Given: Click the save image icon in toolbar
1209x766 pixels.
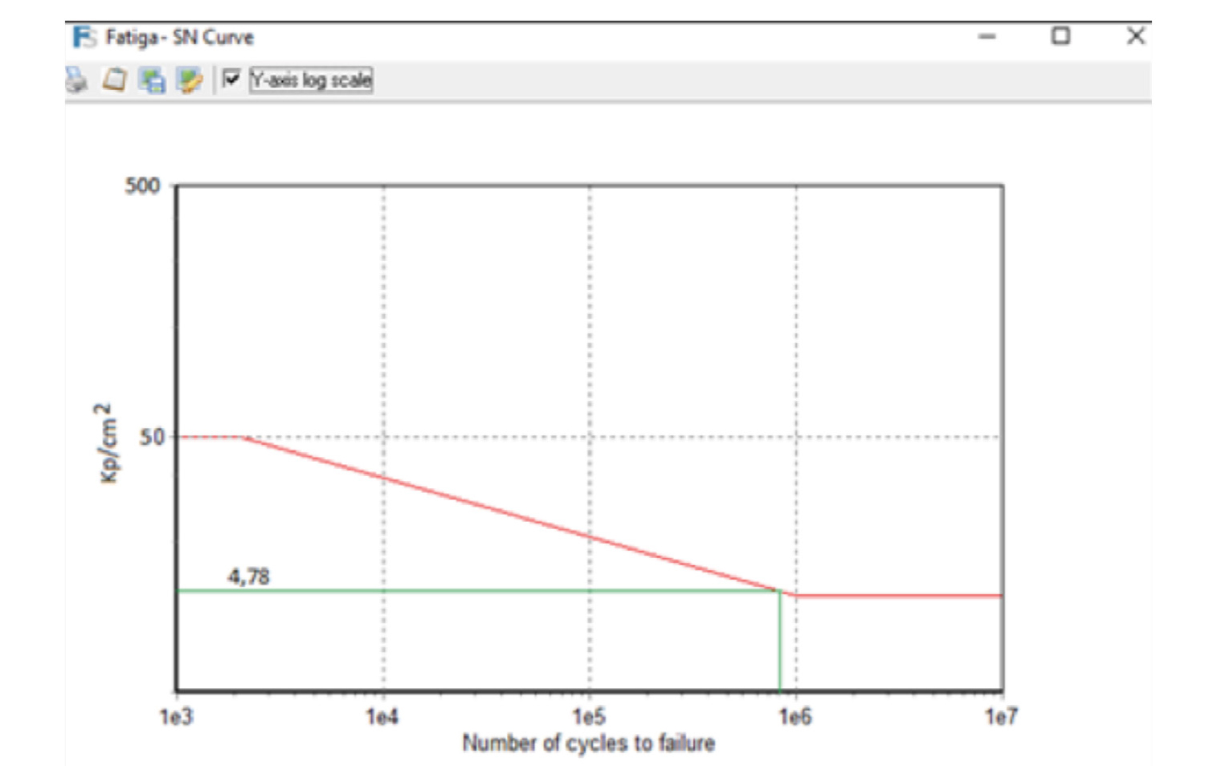Looking at the screenshot, I should (x=152, y=80).
